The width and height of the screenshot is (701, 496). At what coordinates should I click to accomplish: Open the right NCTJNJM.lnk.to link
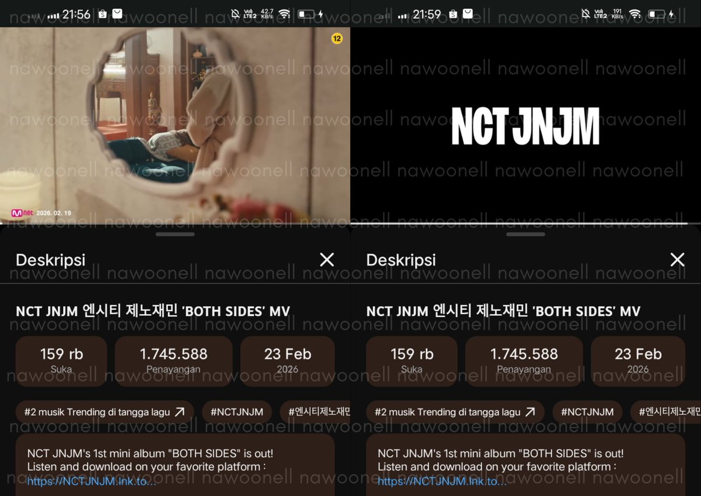point(442,481)
